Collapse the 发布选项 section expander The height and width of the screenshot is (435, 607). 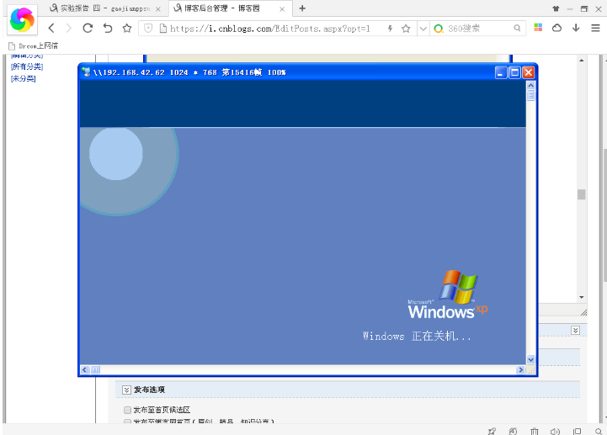[126, 390]
